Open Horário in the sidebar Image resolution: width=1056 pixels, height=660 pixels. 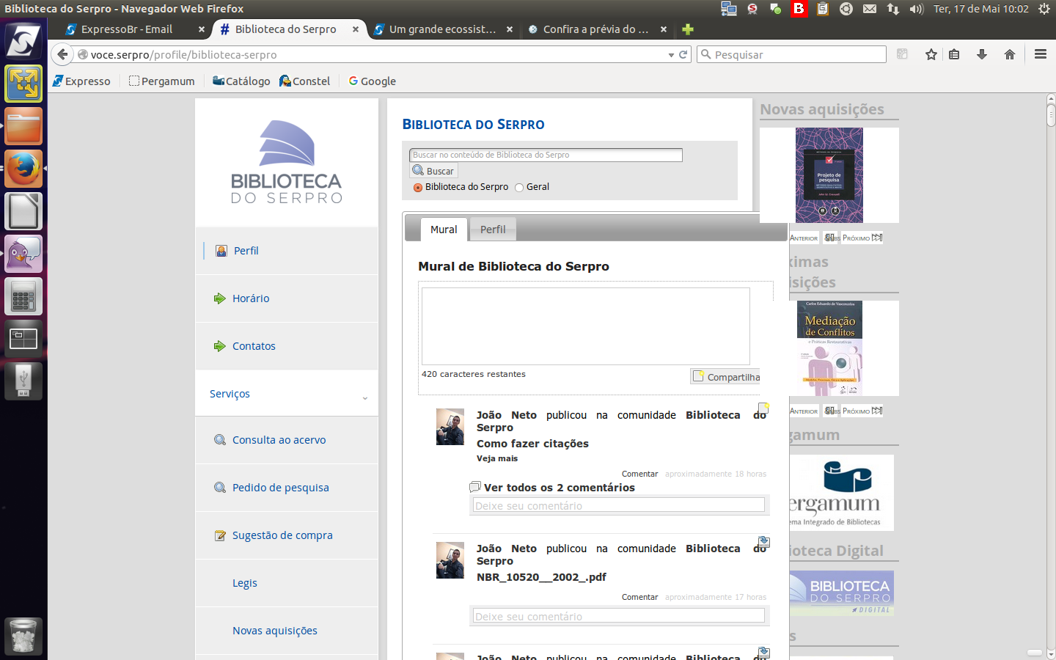coord(251,298)
